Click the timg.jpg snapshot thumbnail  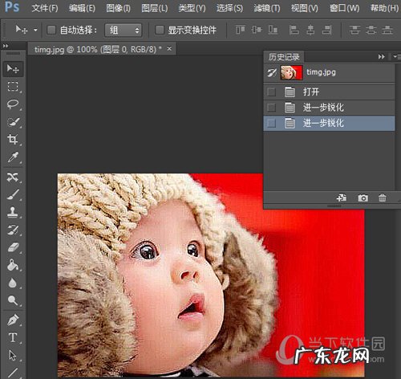coord(291,72)
